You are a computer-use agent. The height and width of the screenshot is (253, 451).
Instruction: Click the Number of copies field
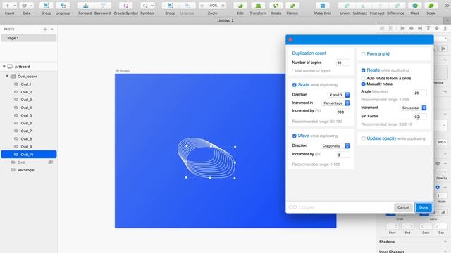[x=343, y=63]
